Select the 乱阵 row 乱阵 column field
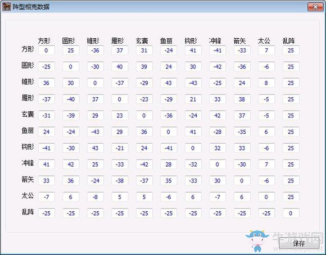 coord(291,213)
